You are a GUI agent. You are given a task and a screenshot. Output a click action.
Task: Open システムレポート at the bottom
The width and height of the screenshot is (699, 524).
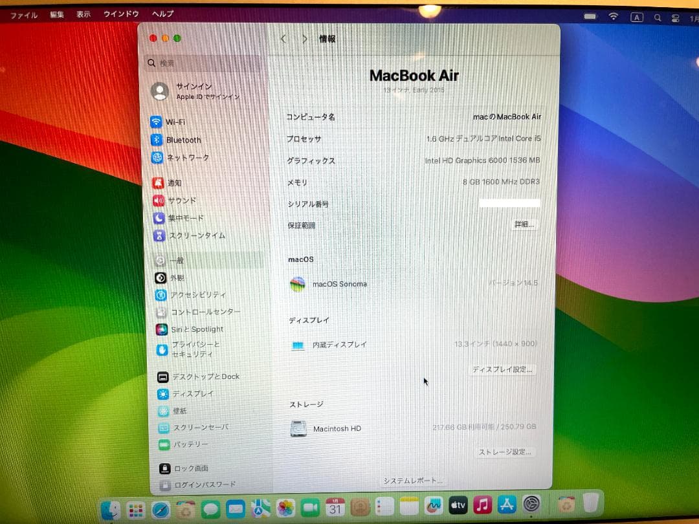(414, 481)
